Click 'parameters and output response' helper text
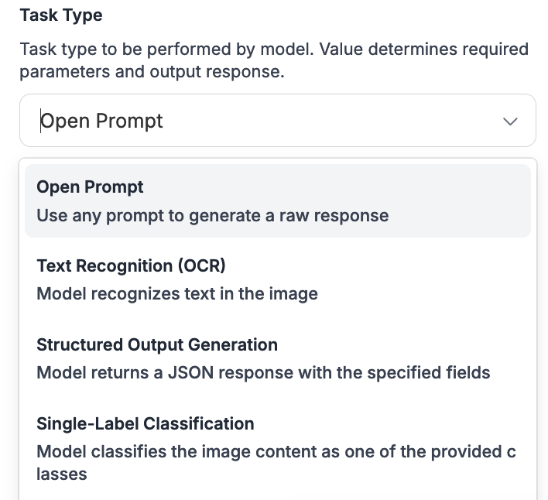Screen dimensions: 548x500 coord(152,71)
